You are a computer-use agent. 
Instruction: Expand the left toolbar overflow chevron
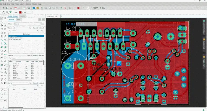[x=4, y=107]
